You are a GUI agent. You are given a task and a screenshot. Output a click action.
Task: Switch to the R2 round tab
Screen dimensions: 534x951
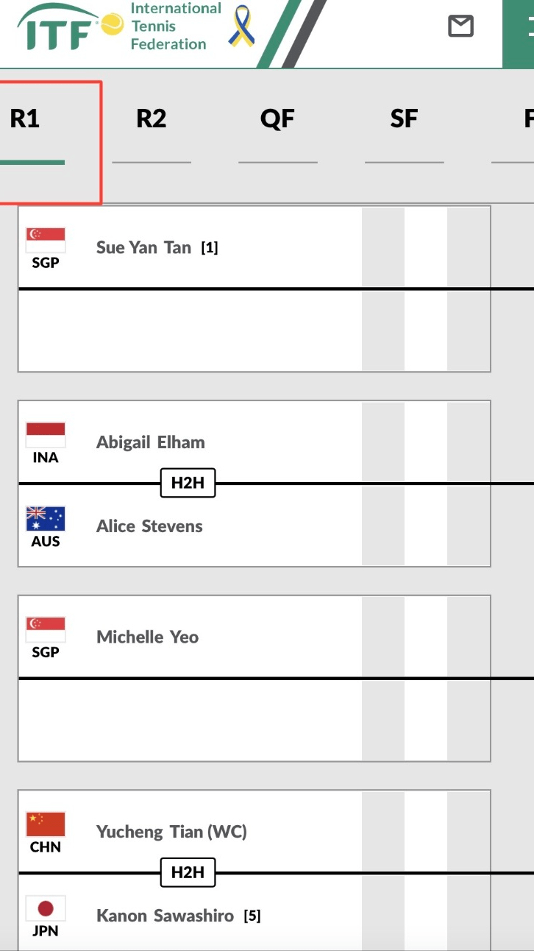click(152, 119)
